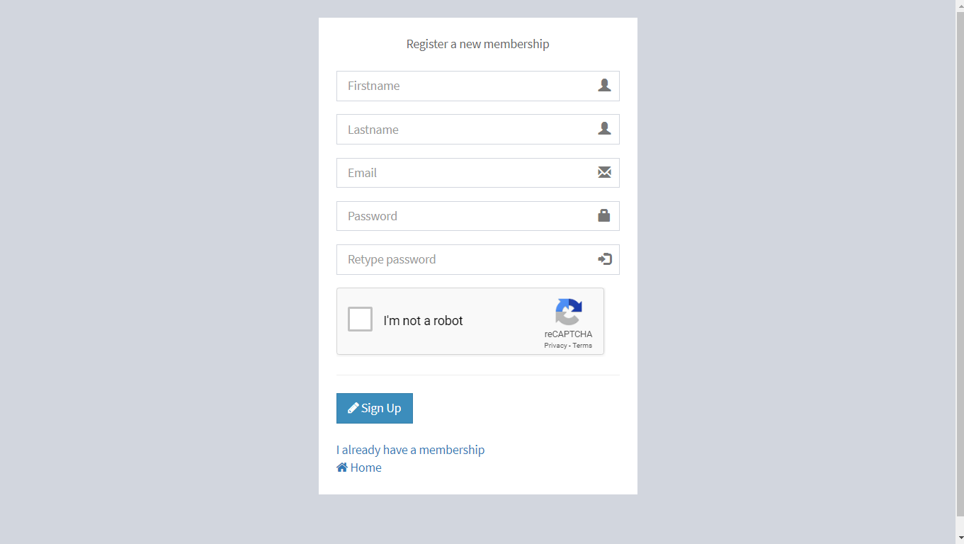Image resolution: width=964 pixels, height=544 pixels.
Task: Click the scrollbar down arrow
Action: (959, 538)
